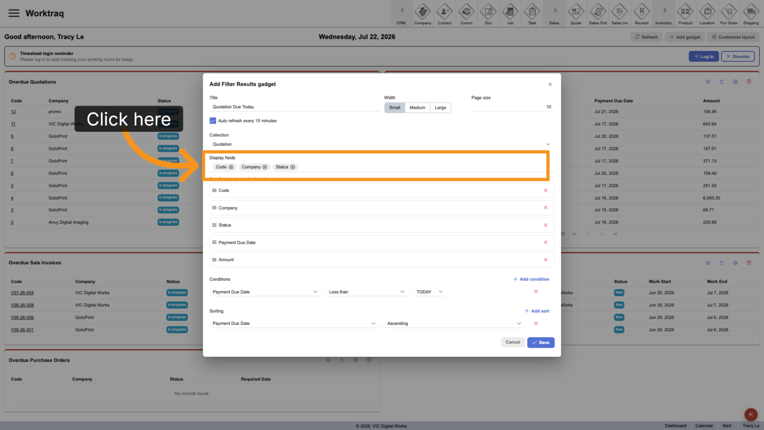Select Medium width option

pyautogui.click(x=417, y=108)
